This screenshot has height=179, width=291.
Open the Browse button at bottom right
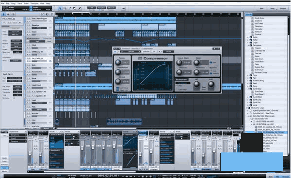click(x=286, y=177)
